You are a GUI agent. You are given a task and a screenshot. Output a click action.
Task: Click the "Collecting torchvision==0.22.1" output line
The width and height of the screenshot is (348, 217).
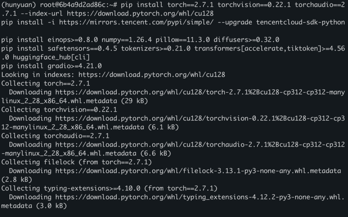[59, 109]
